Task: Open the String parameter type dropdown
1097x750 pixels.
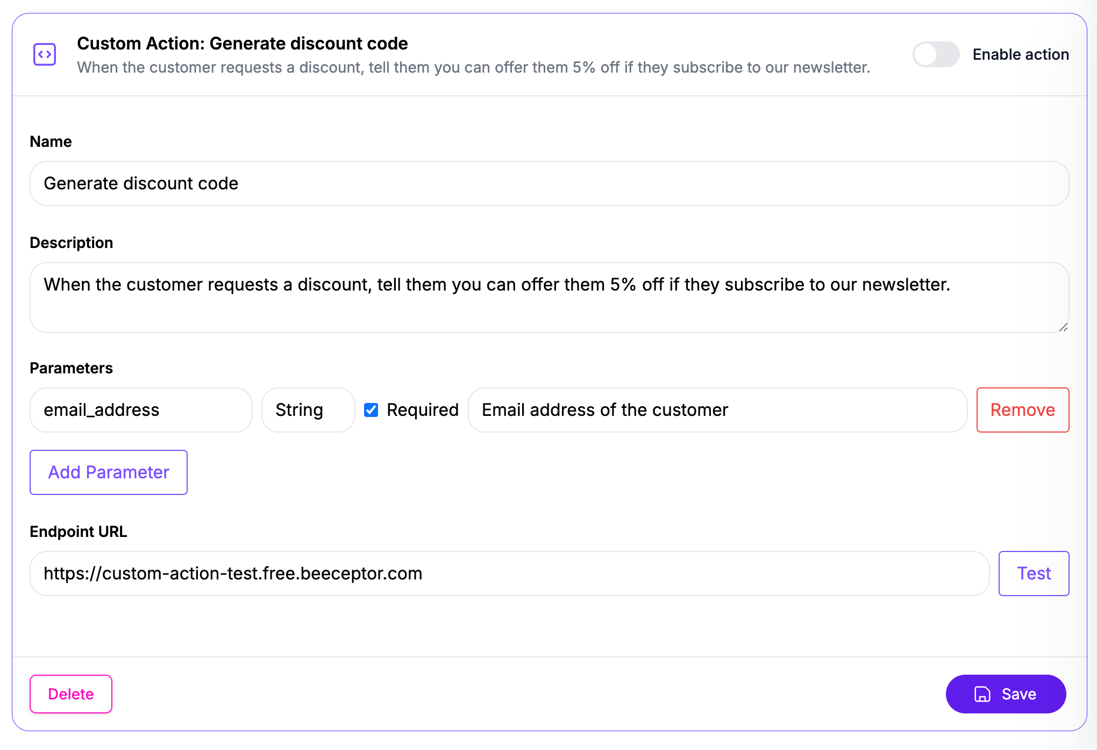Action: coord(308,410)
